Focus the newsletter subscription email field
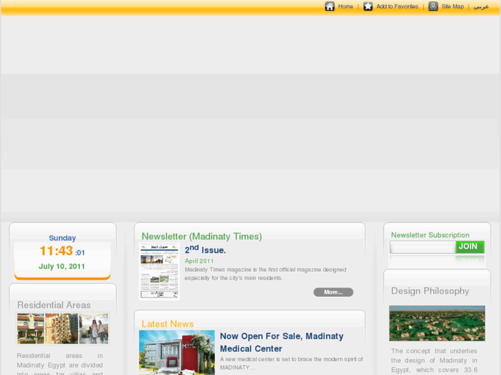The image size is (501, 375). (x=422, y=247)
